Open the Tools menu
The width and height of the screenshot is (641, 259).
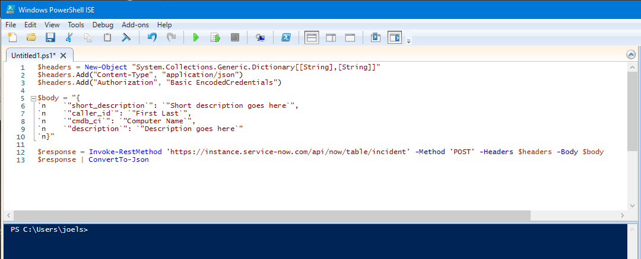75,24
